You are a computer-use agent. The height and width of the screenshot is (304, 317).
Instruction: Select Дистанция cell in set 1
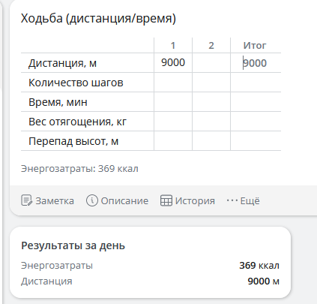[x=173, y=63]
